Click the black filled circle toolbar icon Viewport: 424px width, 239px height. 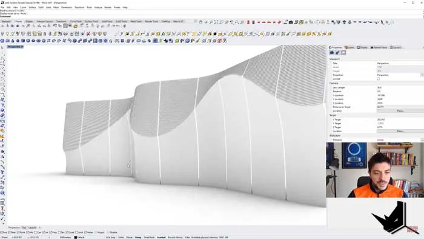215,34
